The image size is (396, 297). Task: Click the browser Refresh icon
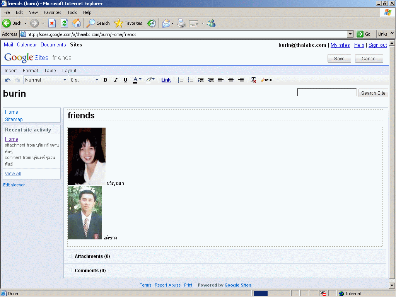[x=64, y=23]
